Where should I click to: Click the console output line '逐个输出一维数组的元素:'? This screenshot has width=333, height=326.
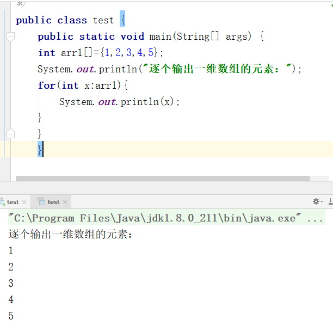pyautogui.click(x=70, y=235)
